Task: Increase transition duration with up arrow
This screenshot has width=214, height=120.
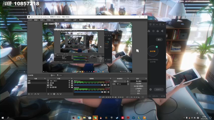Action: 128,83
